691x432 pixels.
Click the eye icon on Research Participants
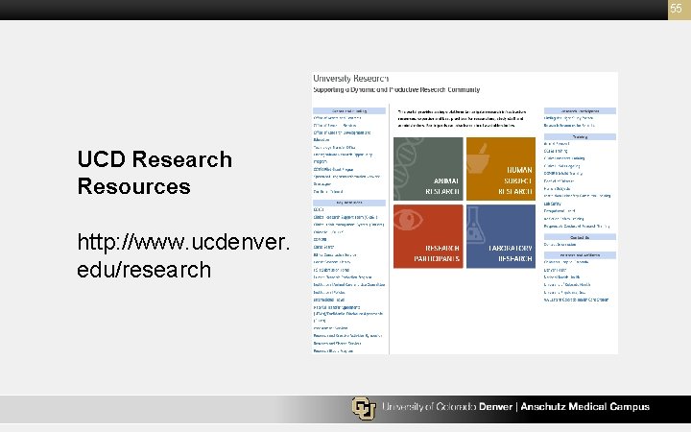point(408,219)
